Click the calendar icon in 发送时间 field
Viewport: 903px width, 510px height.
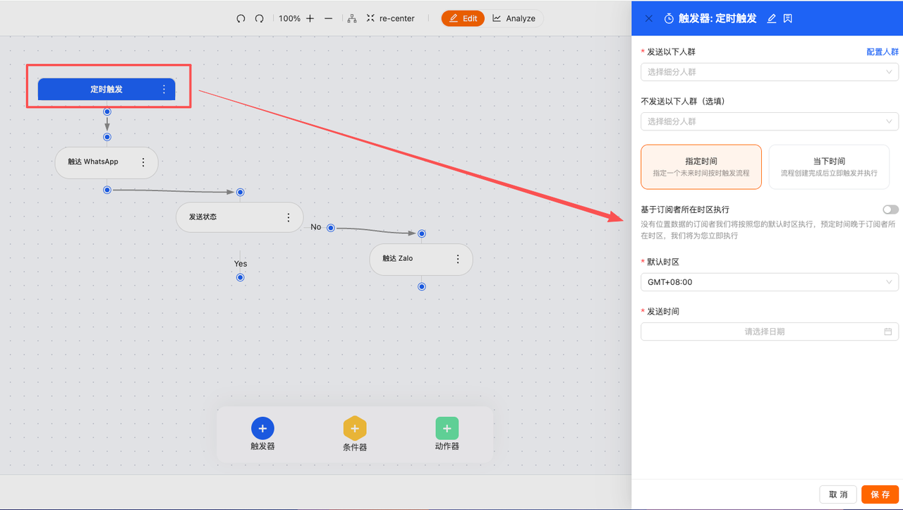(x=888, y=332)
